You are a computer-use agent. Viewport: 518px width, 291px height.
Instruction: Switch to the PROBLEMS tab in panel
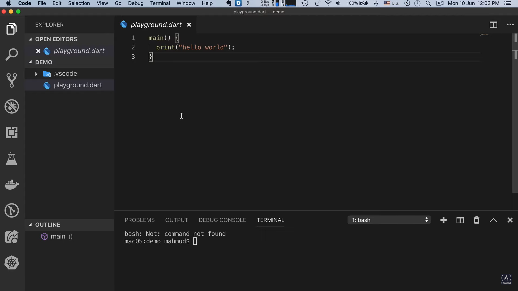click(x=139, y=220)
